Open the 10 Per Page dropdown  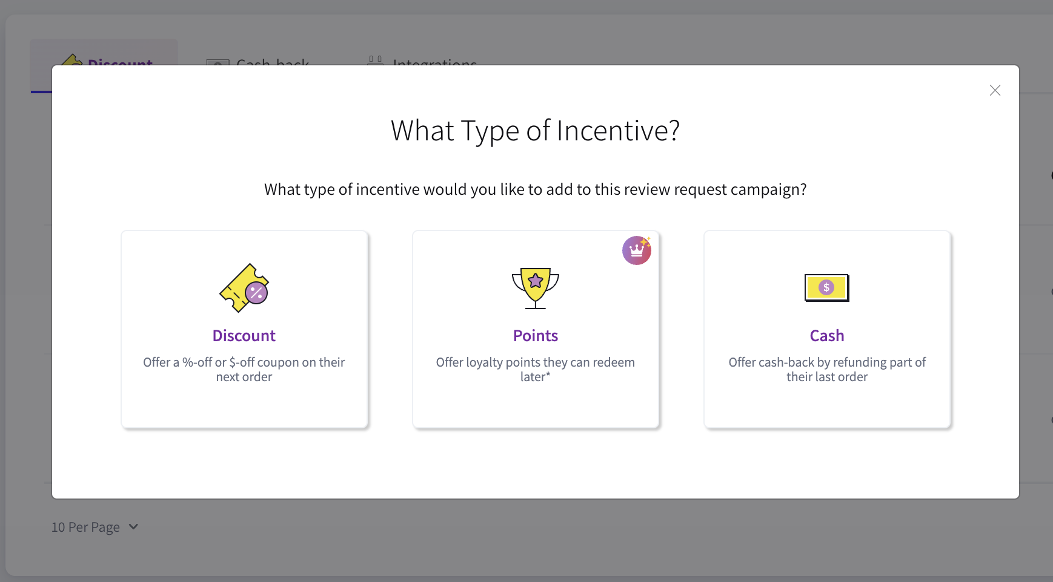[x=86, y=527]
